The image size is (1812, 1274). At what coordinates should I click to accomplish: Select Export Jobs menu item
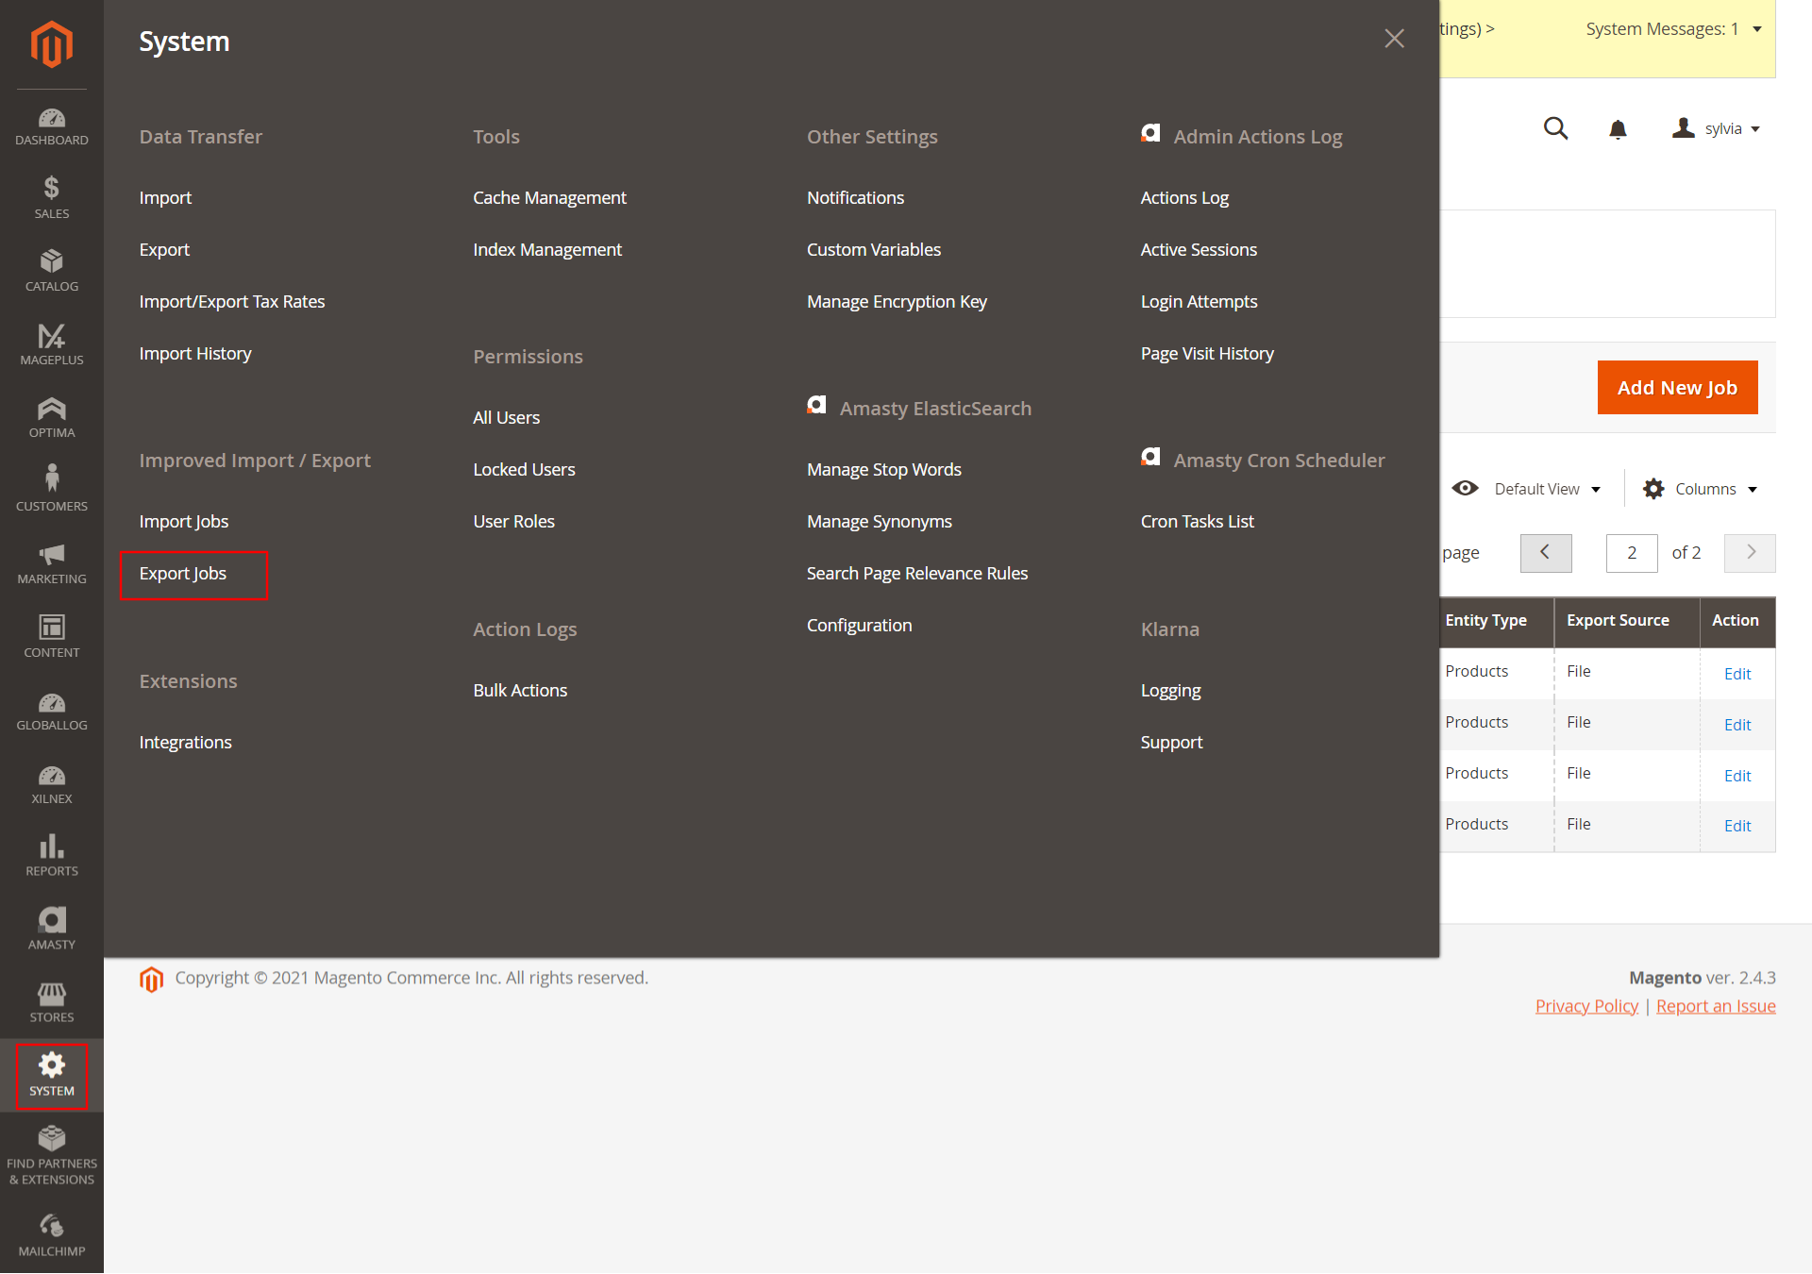(x=183, y=574)
